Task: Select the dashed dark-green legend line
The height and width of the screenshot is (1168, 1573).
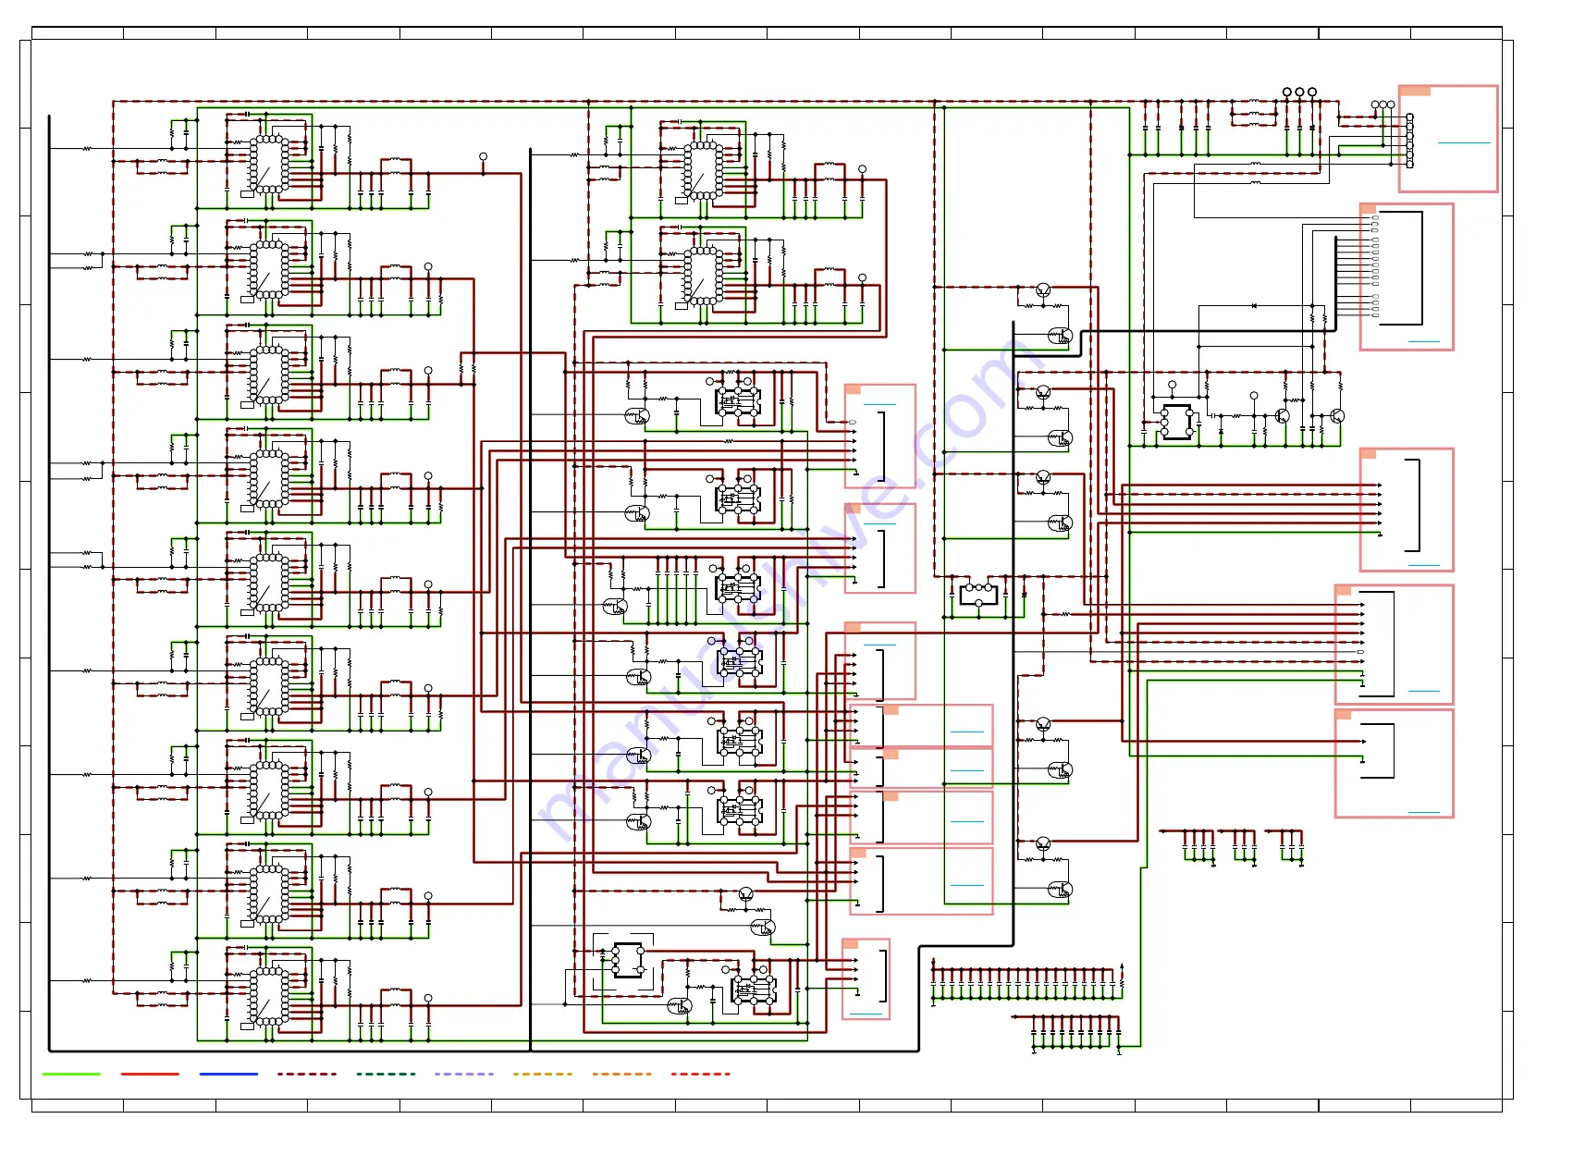Action: pyautogui.click(x=386, y=1074)
